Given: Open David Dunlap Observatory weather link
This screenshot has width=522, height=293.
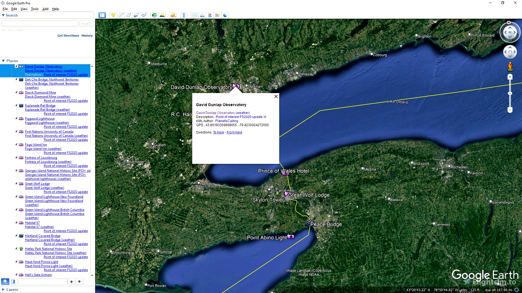Looking at the screenshot, I should [x=223, y=112].
